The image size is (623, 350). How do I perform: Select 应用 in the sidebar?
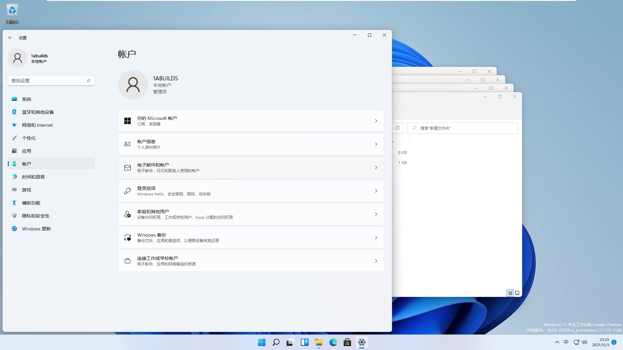[51, 151]
